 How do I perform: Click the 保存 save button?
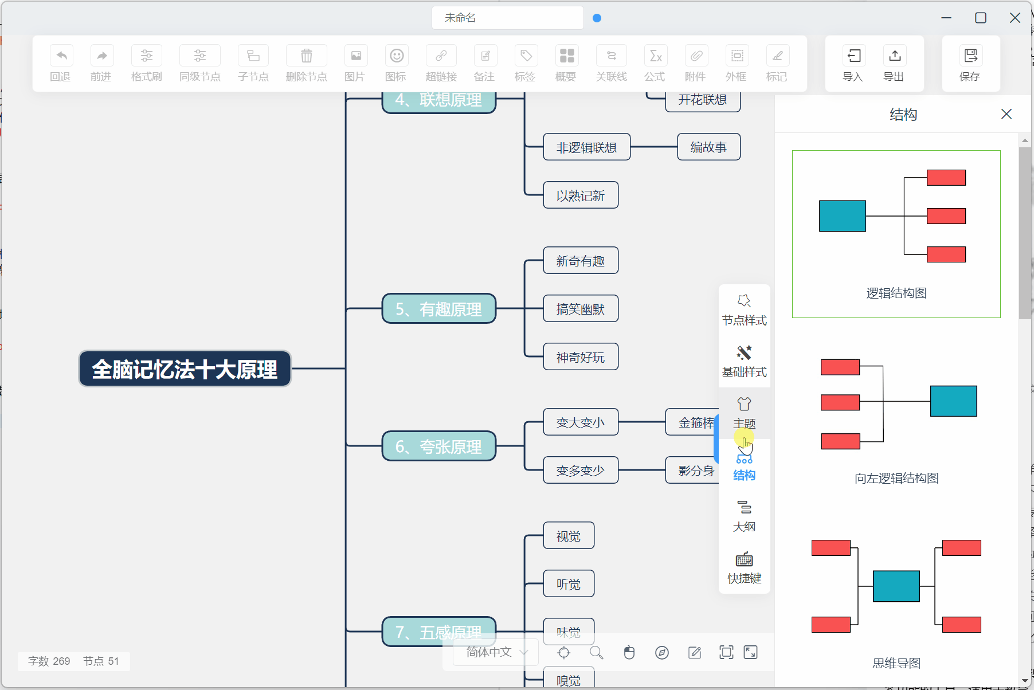(x=970, y=64)
